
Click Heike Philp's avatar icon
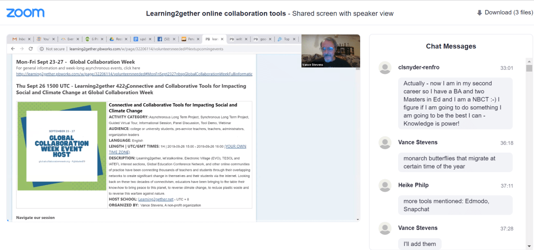[x=385, y=185]
